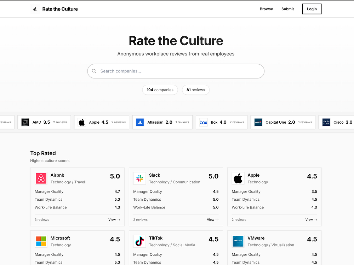Click the Highest culture scores subtitle
354x265 pixels.
click(50, 161)
